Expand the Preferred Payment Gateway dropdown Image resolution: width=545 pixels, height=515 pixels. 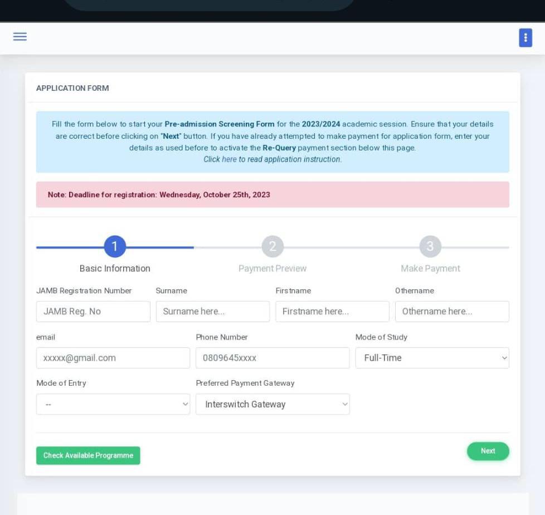272,404
